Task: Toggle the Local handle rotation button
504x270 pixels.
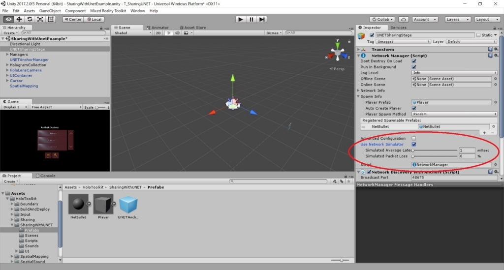Action: [94, 19]
